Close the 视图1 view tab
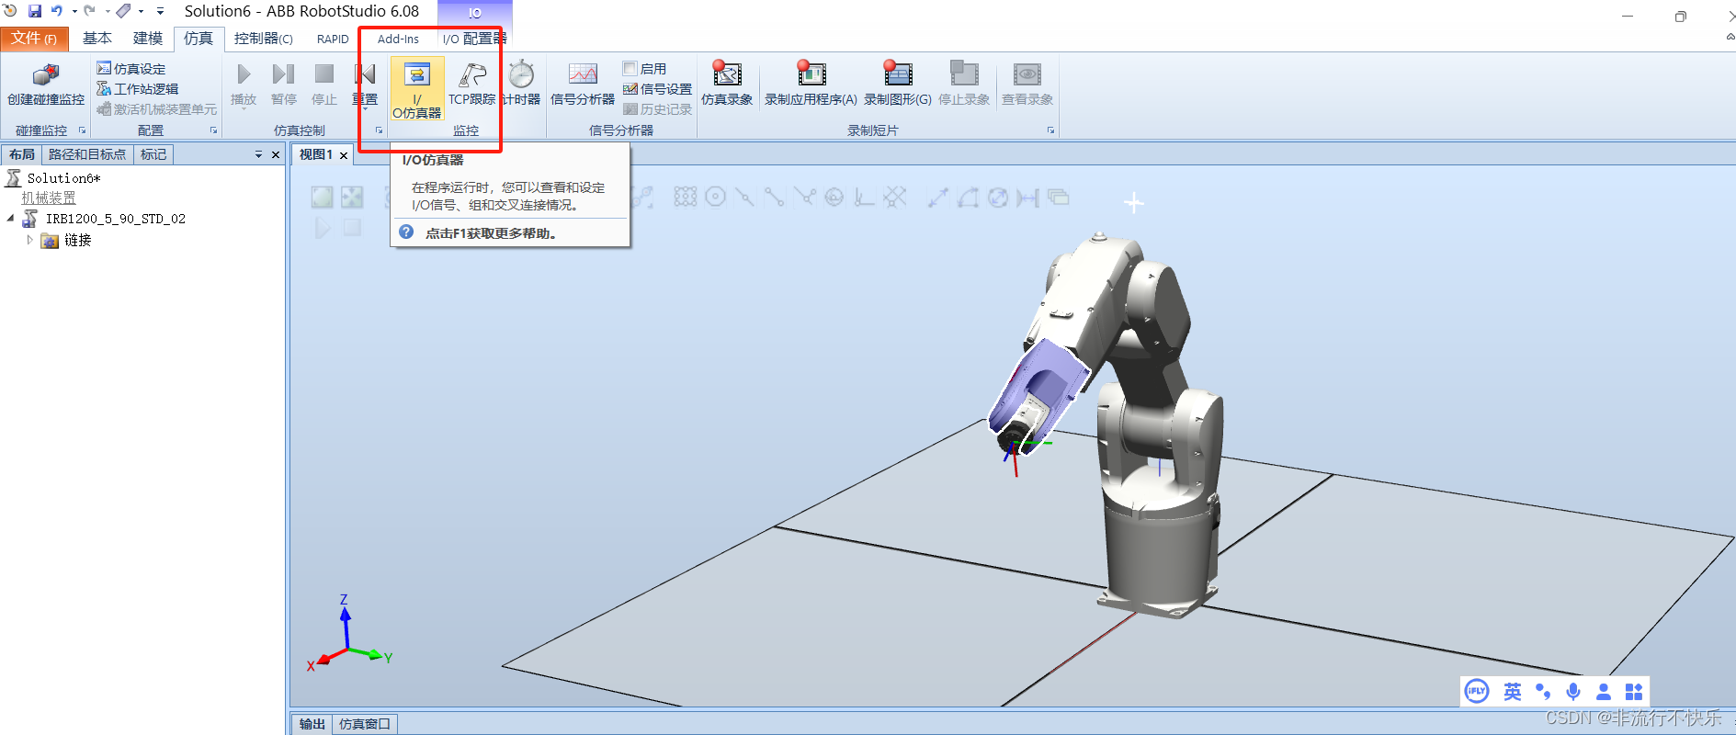The width and height of the screenshot is (1736, 735). coord(344,155)
